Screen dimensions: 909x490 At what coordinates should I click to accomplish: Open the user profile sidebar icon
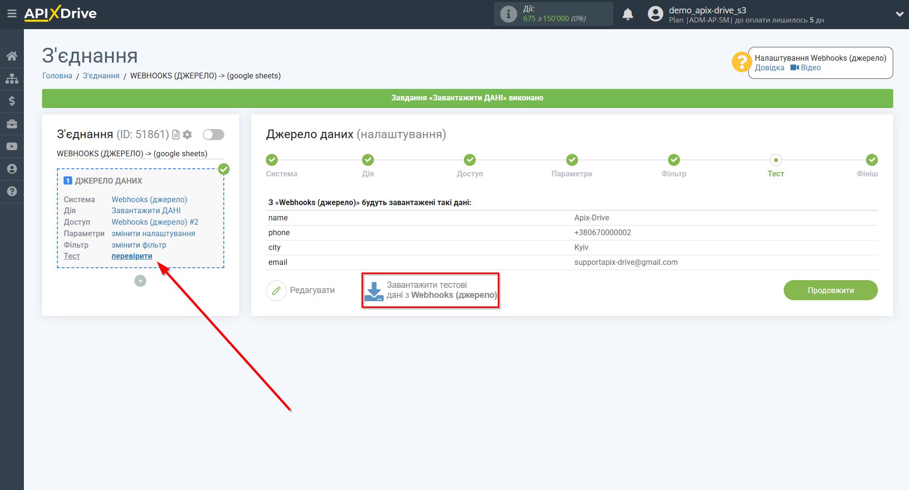tap(12, 169)
